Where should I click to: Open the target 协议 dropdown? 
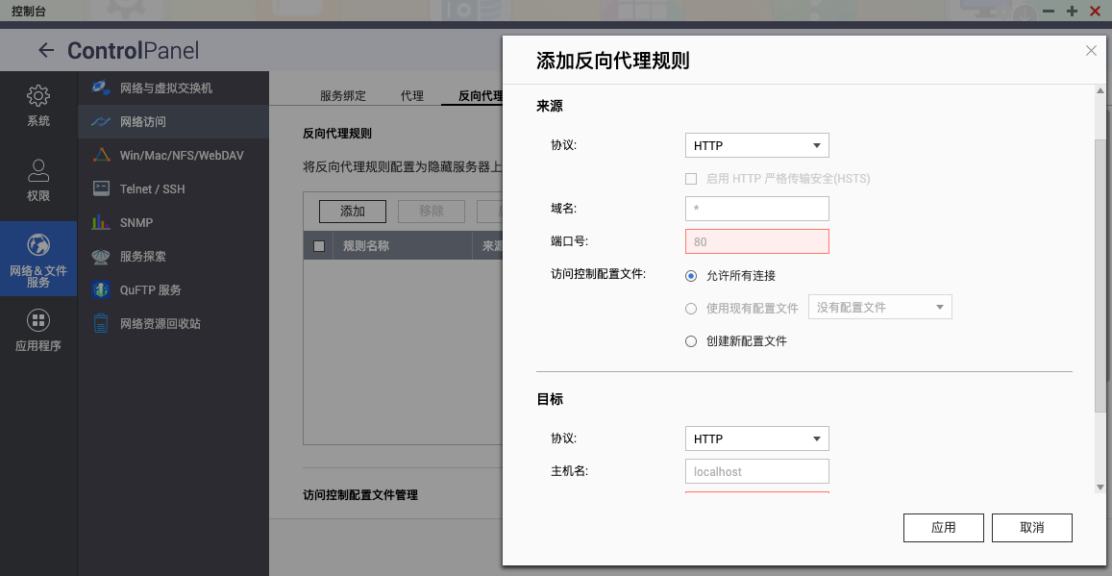[756, 438]
